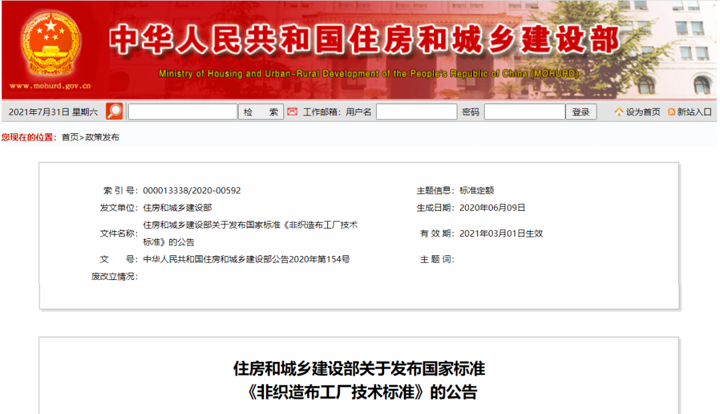The height and width of the screenshot is (414, 720).
Task: Go to 首页 in breadcrumb
Action: tap(70, 137)
